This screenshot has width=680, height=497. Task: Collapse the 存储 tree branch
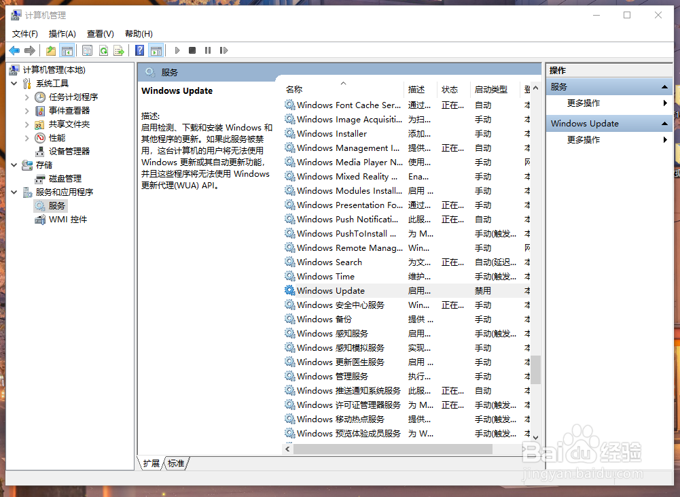pyautogui.click(x=14, y=165)
